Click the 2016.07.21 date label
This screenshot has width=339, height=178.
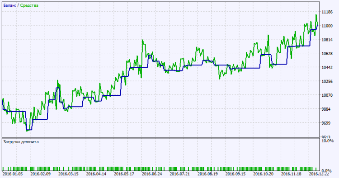[x=180, y=174]
